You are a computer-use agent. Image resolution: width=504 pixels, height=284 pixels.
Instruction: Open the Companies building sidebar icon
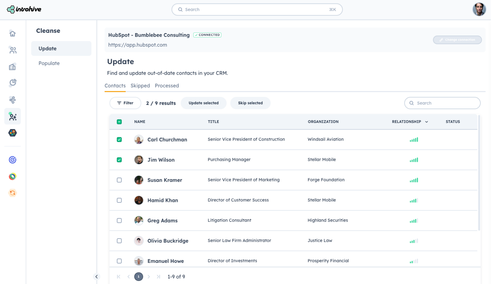tap(13, 67)
